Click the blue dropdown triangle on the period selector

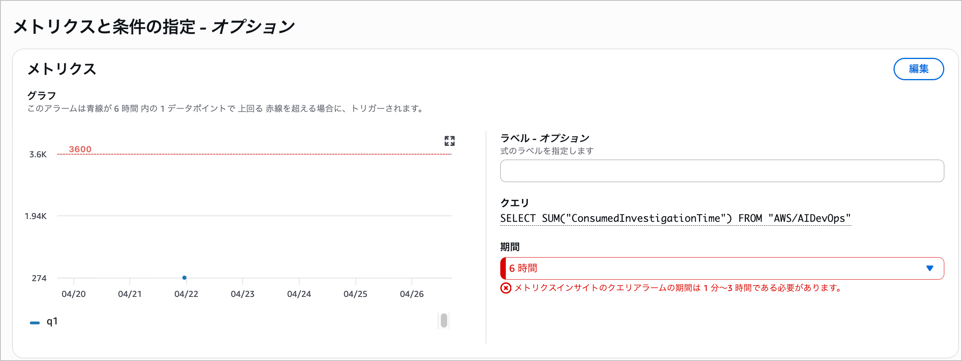[930, 268]
